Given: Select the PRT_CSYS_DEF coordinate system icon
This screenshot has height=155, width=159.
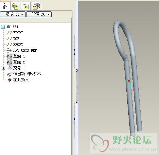Looking at the screenshot, I should pyautogui.click(x=9, y=50).
